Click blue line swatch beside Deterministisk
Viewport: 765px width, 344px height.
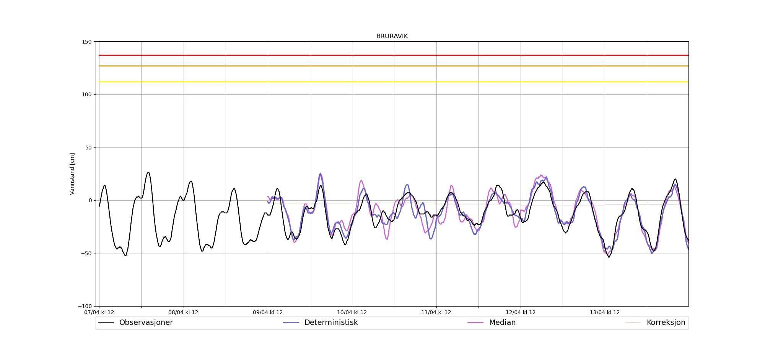click(x=291, y=323)
